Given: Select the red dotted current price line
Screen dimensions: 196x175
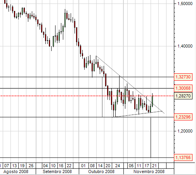Looking at the screenshot, I should 87,96.
